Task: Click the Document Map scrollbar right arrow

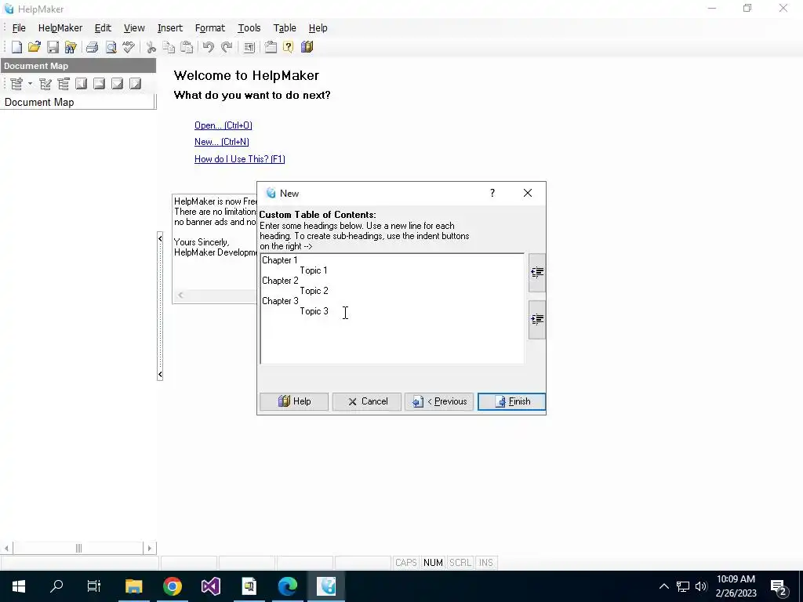Action: pos(150,548)
